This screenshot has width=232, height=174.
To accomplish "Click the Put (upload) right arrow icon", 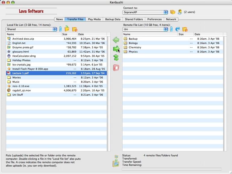I will pyautogui.click(x=116, y=49).
